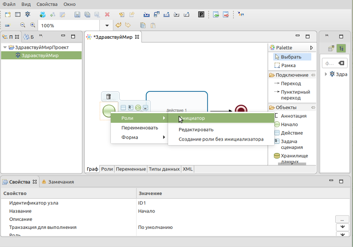Screen dimensions: 353x247
Task: Click the red X delete toolbar icon
Action: coord(107,15)
